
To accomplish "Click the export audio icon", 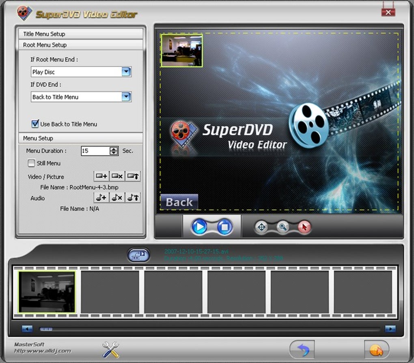I will pyautogui.click(x=133, y=197).
